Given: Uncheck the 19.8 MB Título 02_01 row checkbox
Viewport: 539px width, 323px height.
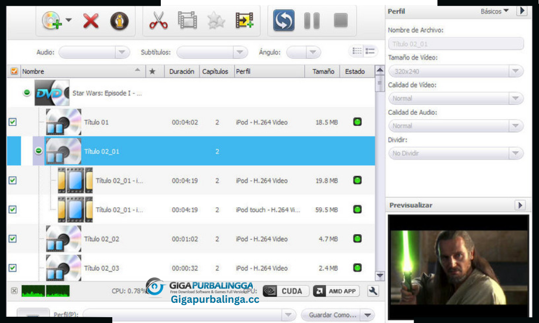Looking at the screenshot, I should [13, 180].
